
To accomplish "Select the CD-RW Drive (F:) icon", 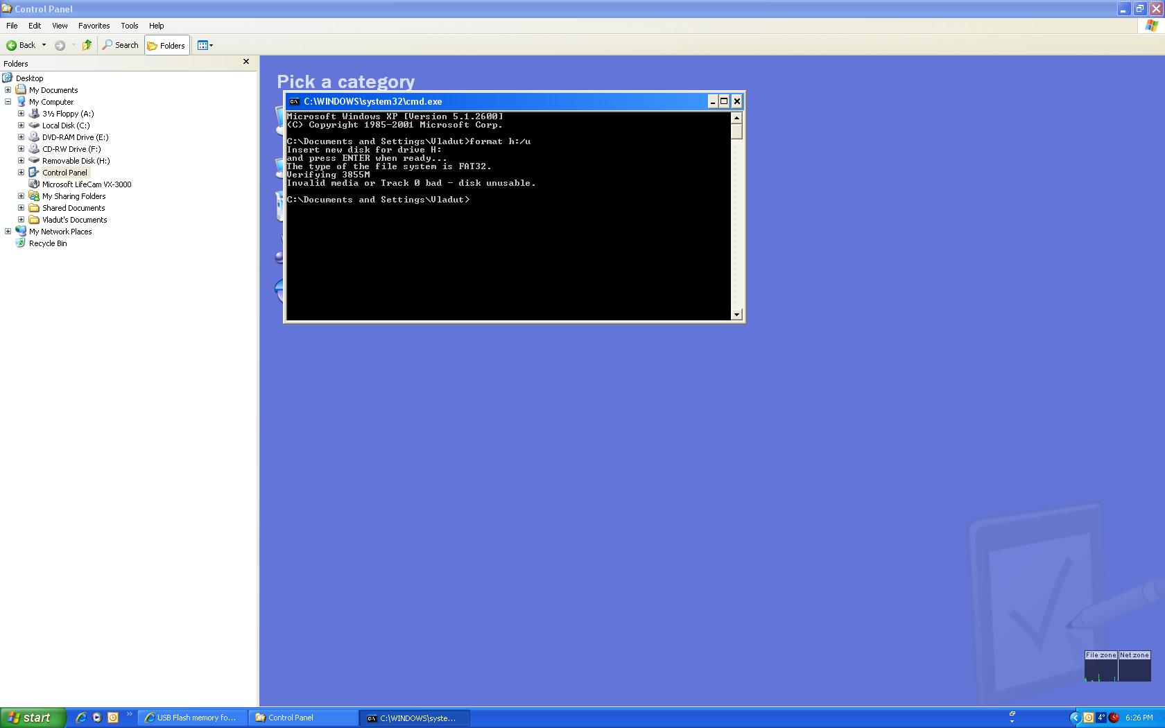I will (x=34, y=148).
